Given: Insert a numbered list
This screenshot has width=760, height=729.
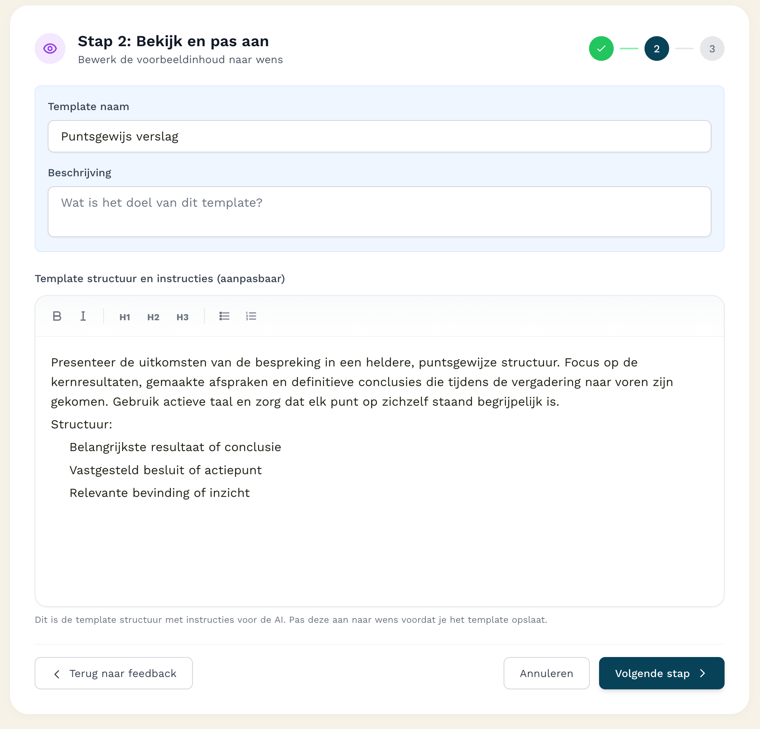Looking at the screenshot, I should 251,316.
